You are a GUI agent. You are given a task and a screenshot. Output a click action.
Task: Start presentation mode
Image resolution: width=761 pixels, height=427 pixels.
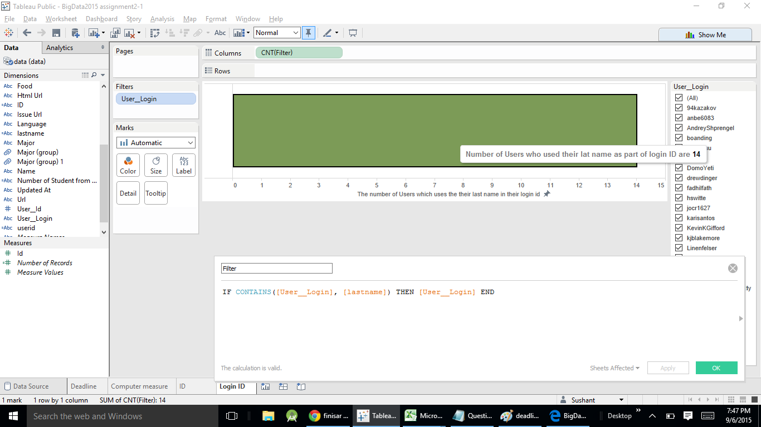click(353, 33)
